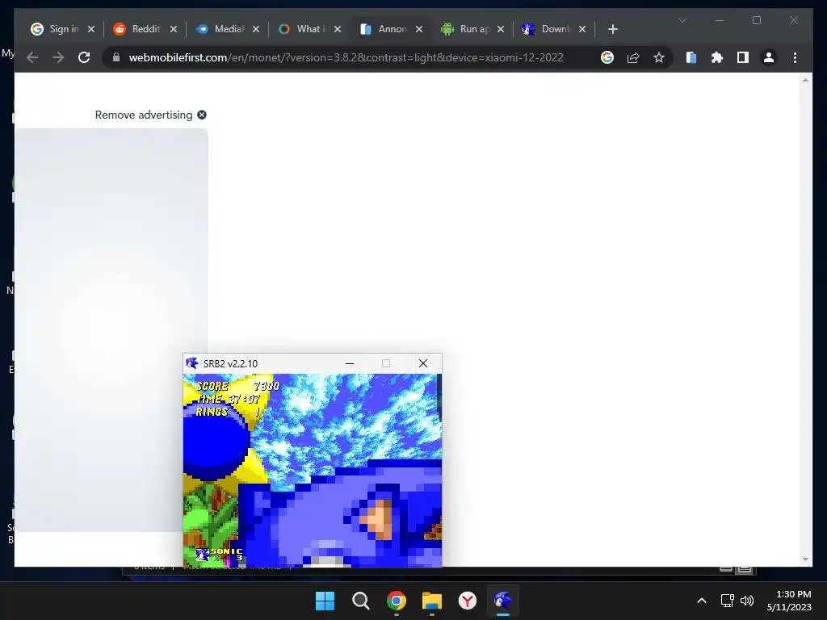Close the Sign in tab

(91, 29)
